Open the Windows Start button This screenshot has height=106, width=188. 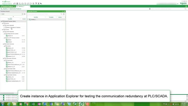click(x=2, y=104)
